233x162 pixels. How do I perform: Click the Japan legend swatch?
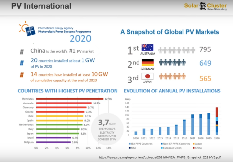pyautogui.click(x=194, y=144)
